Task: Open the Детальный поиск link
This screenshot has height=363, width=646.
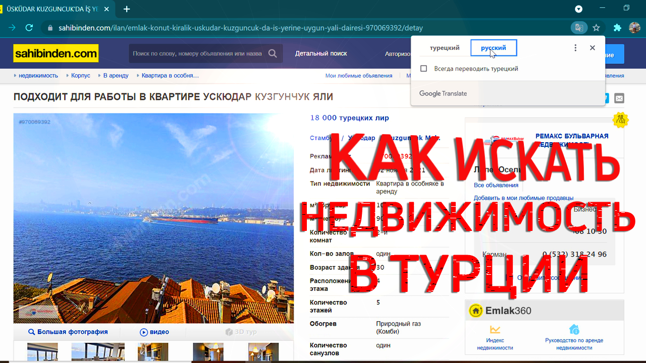Action: (x=321, y=53)
